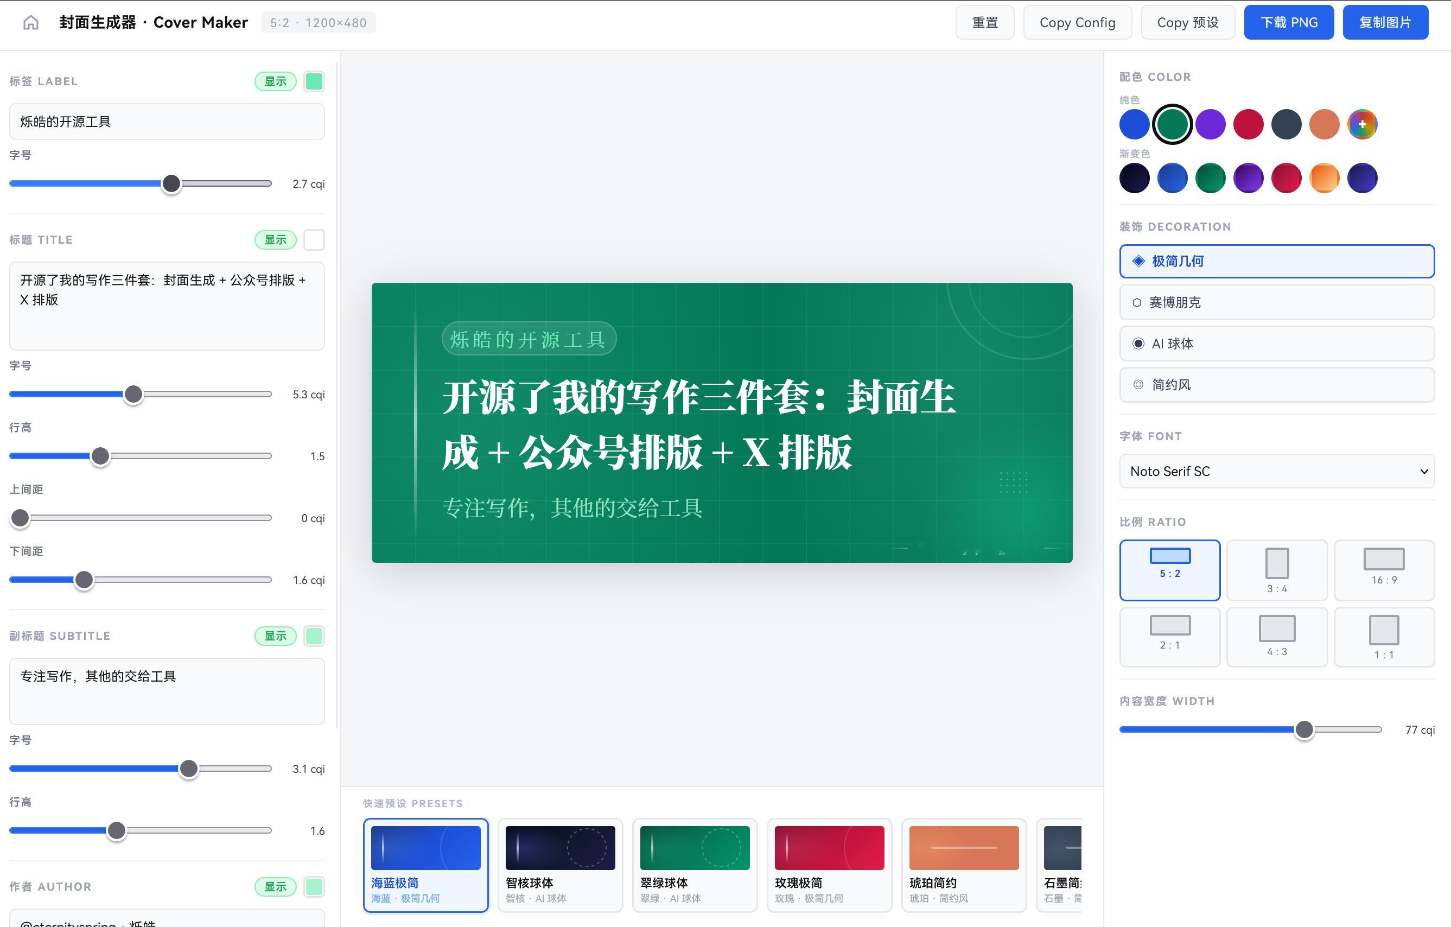This screenshot has height=927, width=1451.
Task: Click the 重置 reset button
Action: click(x=985, y=22)
